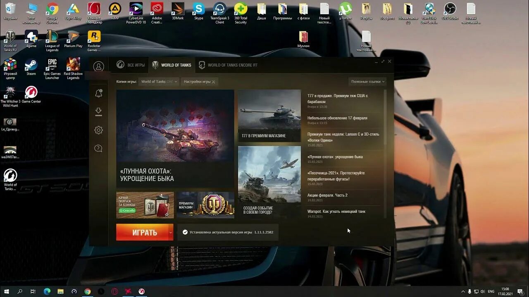The width and height of the screenshot is (529, 297).
Task: Select the AIMP desktop icon
Action: click(x=115, y=11)
